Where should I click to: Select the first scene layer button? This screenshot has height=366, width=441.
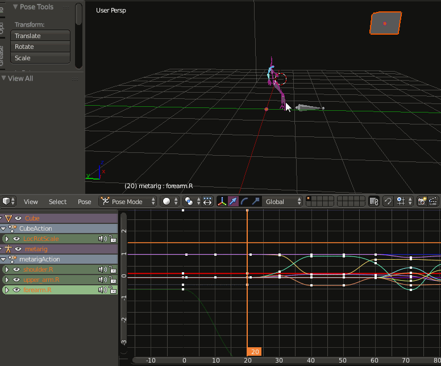[309, 199]
